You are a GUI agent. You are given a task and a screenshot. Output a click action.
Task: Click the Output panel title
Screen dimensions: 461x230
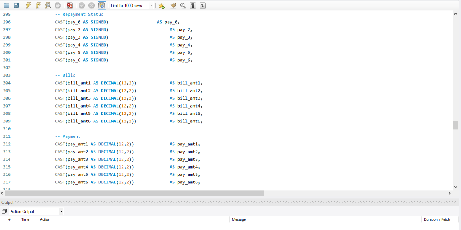pyautogui.click(x=8, y=202)
